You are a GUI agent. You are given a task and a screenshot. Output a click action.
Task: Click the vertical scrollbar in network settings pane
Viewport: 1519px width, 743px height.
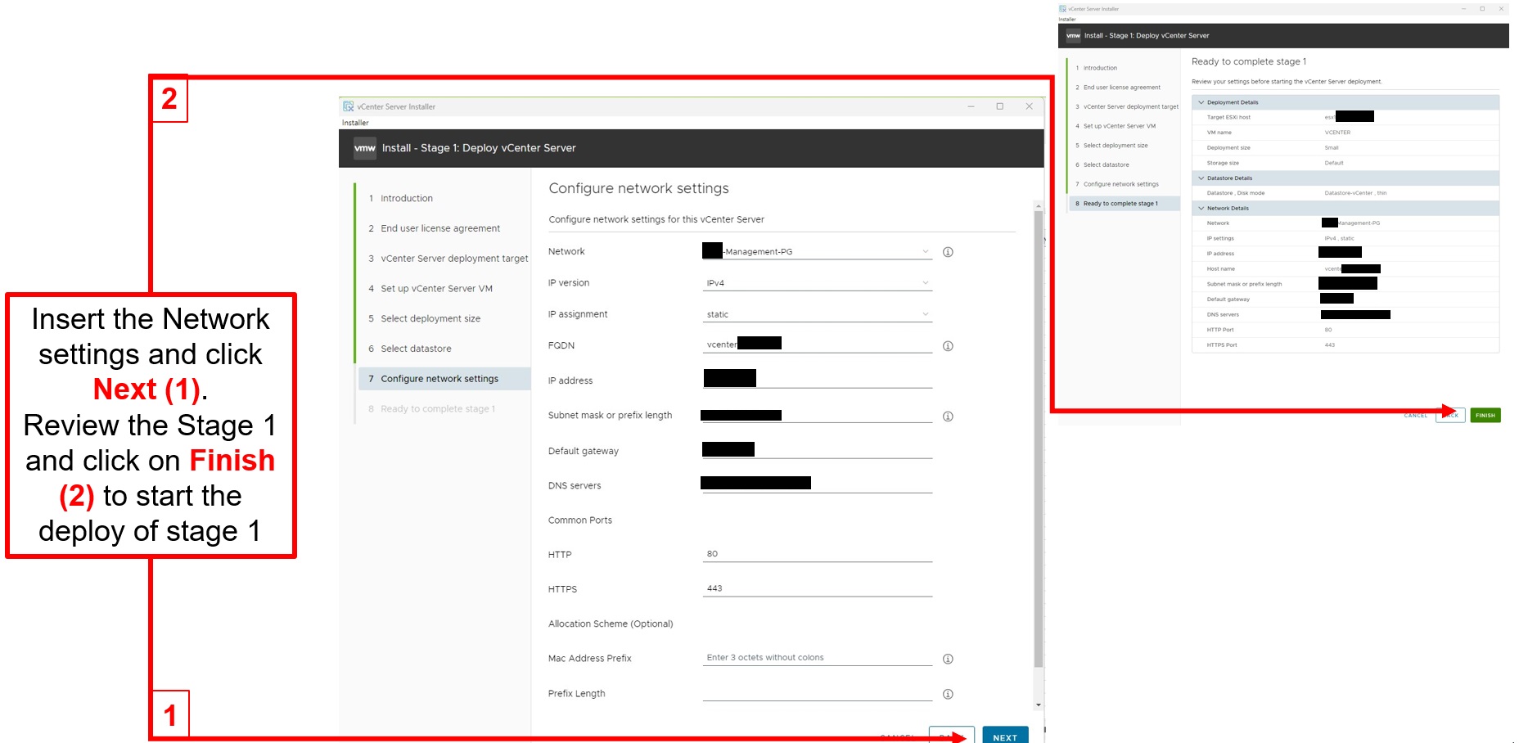[x=1039, y=439]
